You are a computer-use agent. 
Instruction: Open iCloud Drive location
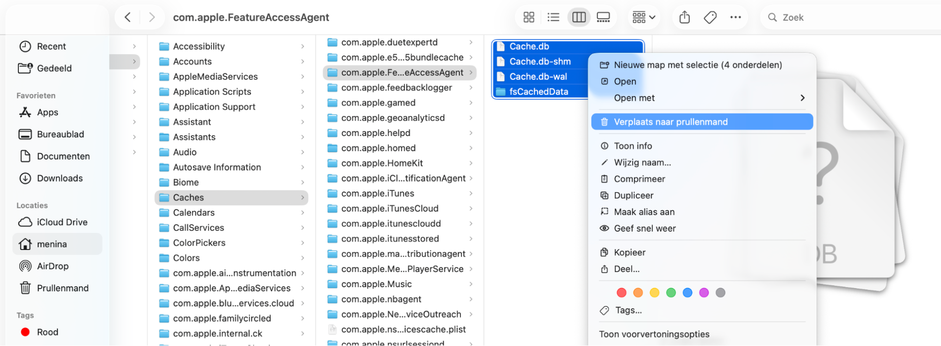pyautogui.click(x=62, y=222)
